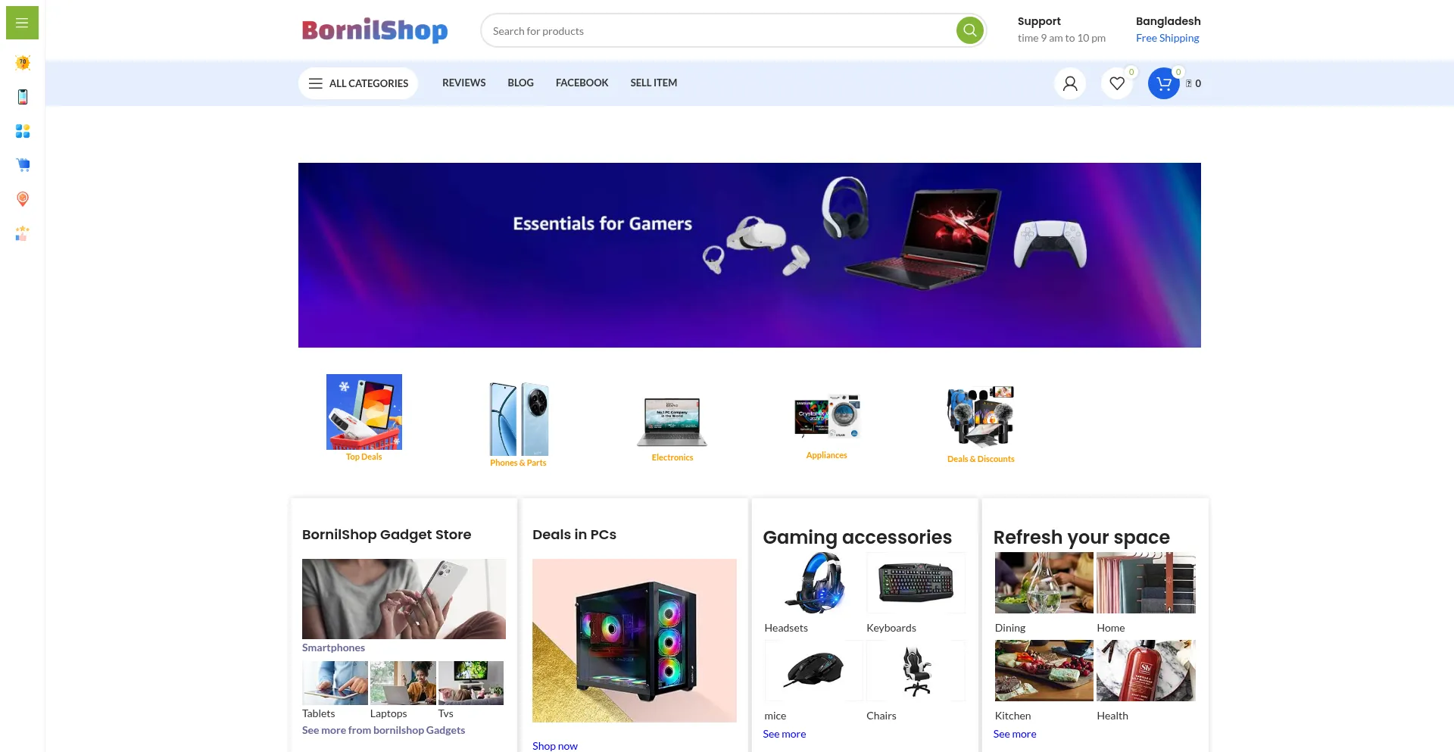Focus the Search for products field
This screenshot has width=1454, height=752.
(719, 31)
